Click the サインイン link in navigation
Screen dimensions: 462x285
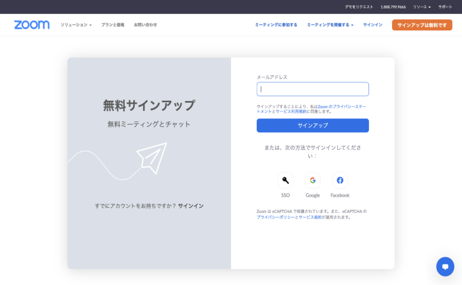(x=372, y=25)
